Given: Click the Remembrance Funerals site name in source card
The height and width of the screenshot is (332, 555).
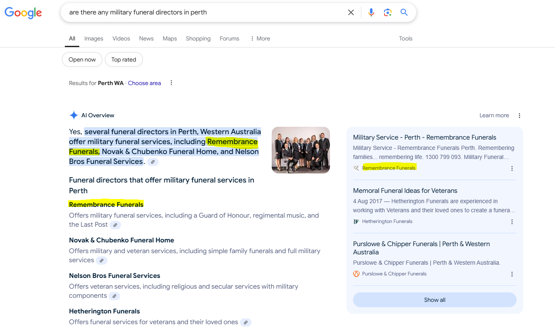Looking at the screenshot, I should (x=389, y=168).
